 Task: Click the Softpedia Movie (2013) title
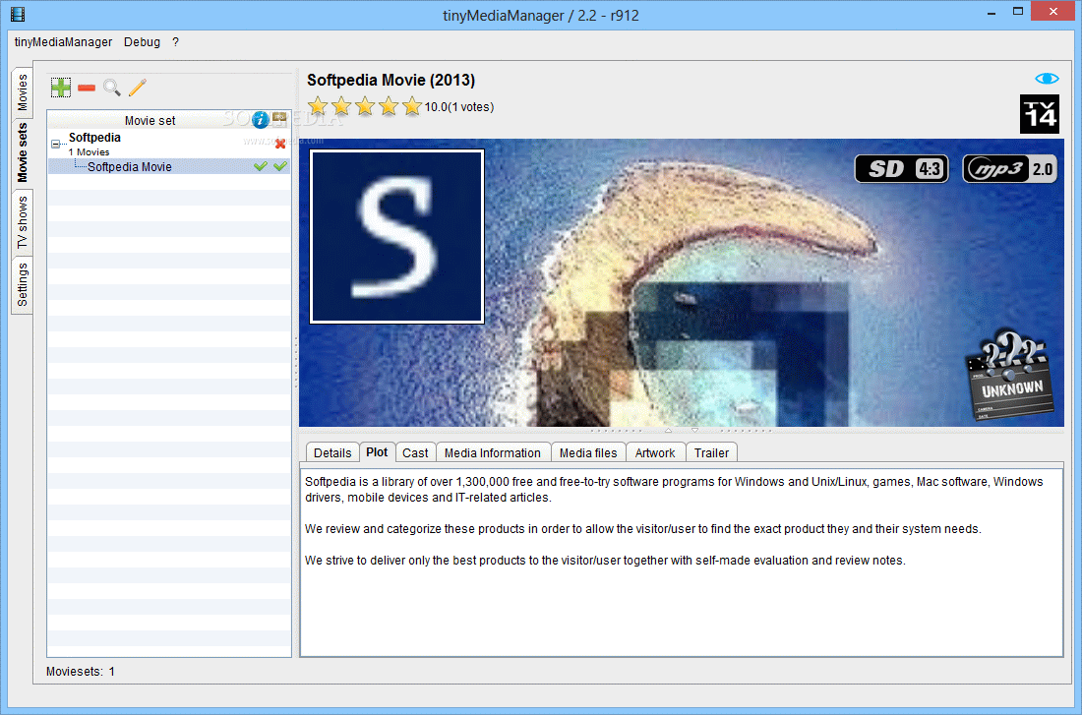(x=391, y=80)
